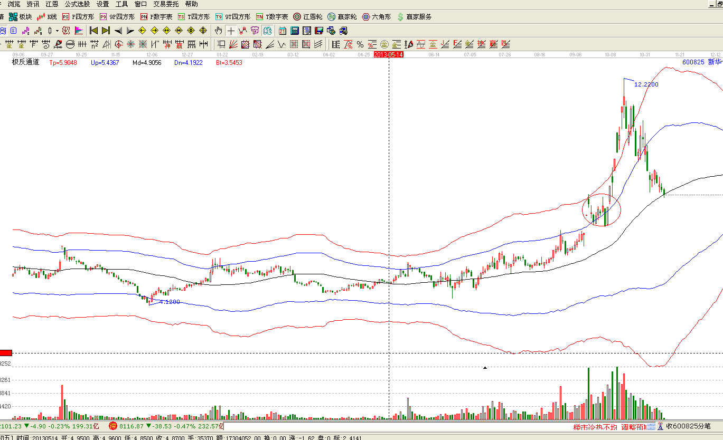Click the floppy disk save icon
This screenshot has width=723, height=440.
318,31
